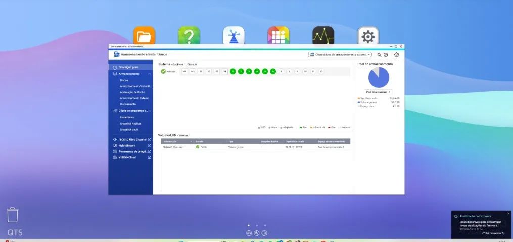513x242 pixels.
Task: Click Pool de armazenamento 1 table cell
Action: (x=331, y=147)
